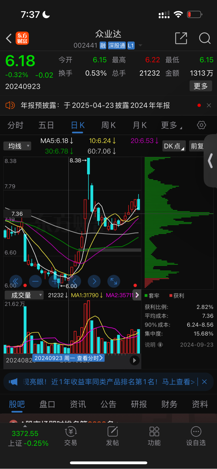Tap the chip distribution histogram
The height and width of the screenshot is (469, 217).
click(179, 223)
